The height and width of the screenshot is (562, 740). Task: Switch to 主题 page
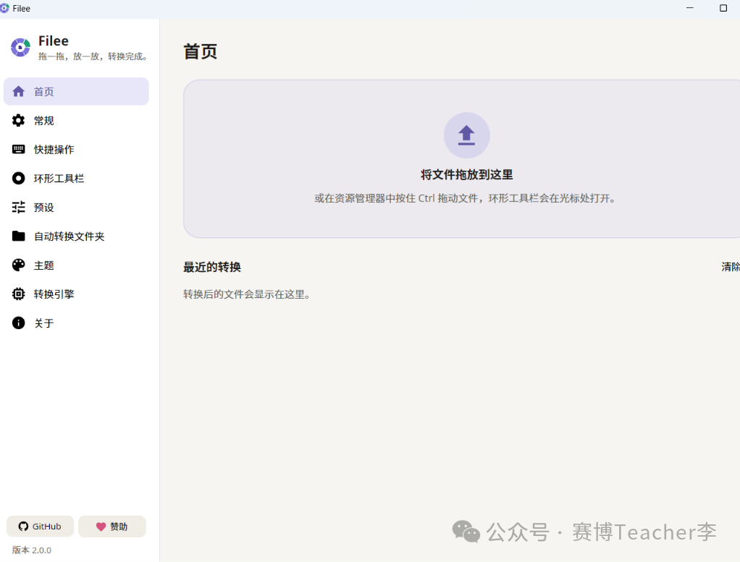click(76, 265)
